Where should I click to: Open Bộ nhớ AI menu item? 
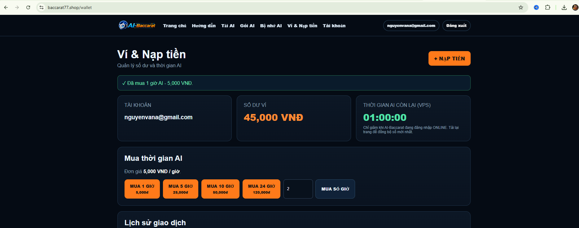click(271, 26)
